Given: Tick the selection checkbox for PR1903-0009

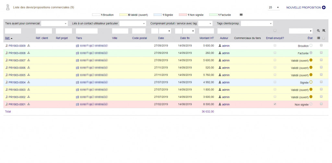Looking at the screenshot, I should (x=321, y=46).
